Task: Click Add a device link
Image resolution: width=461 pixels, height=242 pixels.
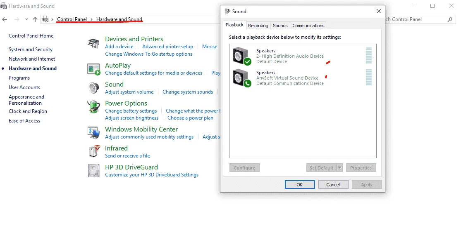Action: [x=119, y=47]
